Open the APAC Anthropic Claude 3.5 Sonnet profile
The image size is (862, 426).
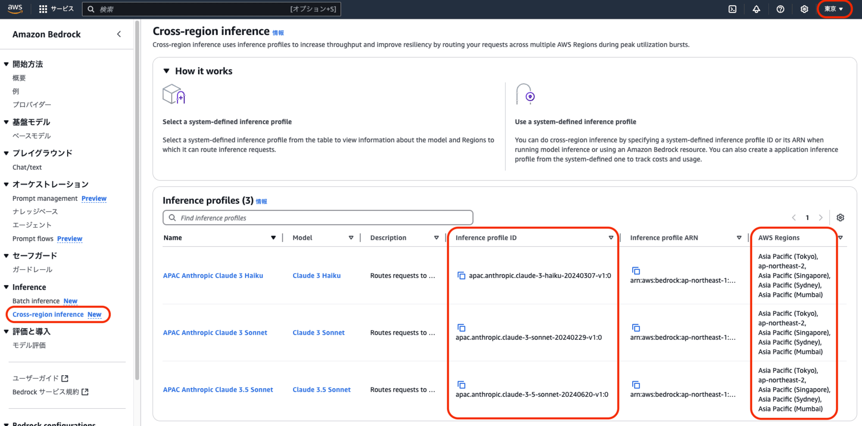click(218, 390)
